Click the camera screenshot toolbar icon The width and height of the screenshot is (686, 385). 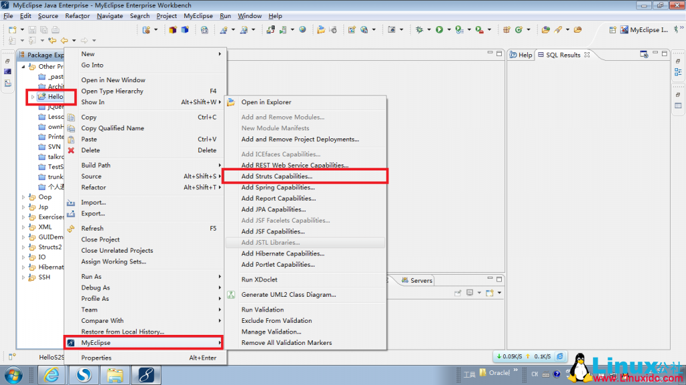pyautogui.click(x=391, y=29)
